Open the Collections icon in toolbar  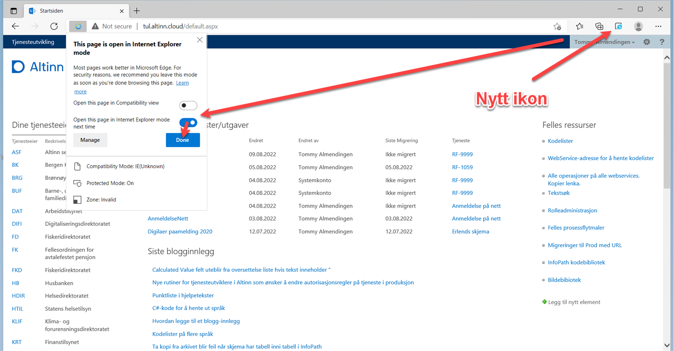click(599, 26)
